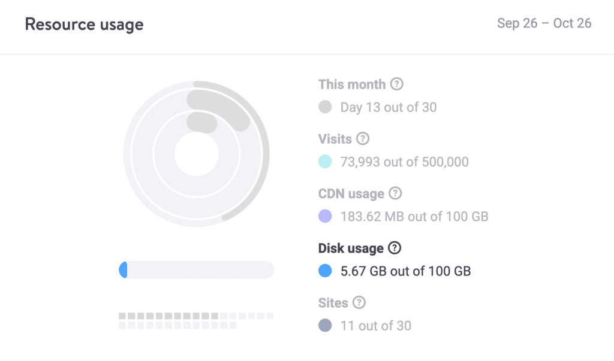Click the purple CDN usage color dot
614x361 pixels.
pyautogui.click(x=325, y=216)
